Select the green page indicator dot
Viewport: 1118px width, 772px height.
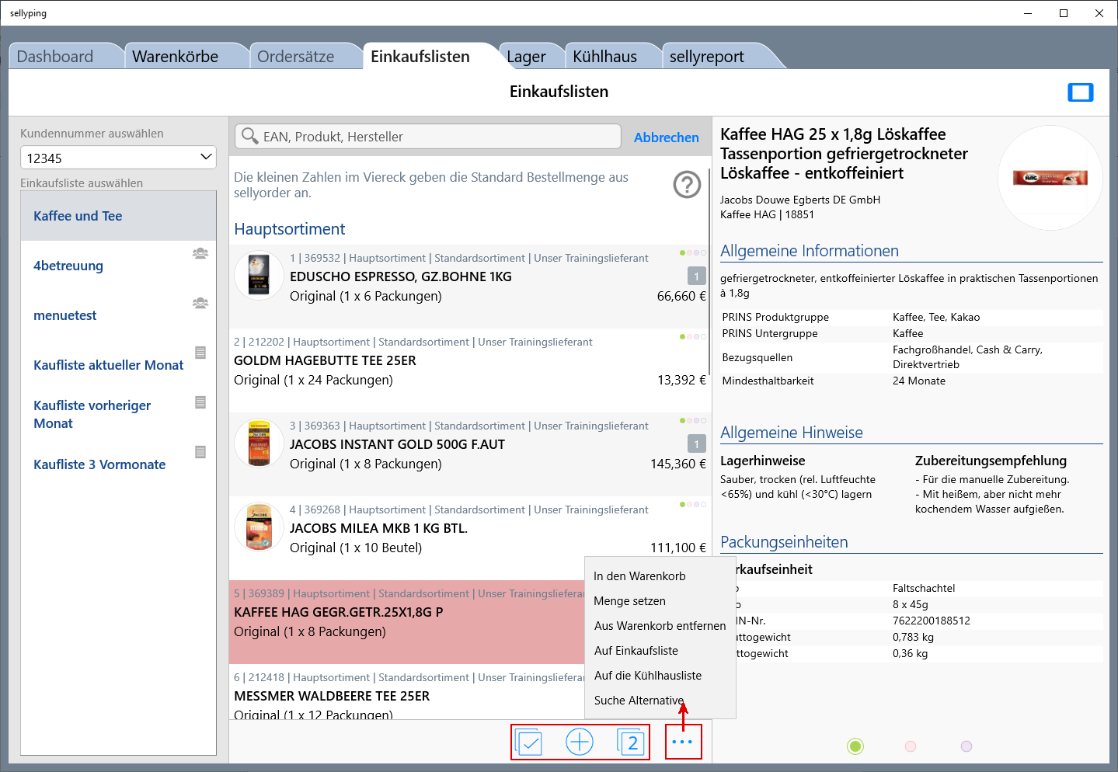click(855, 746)
